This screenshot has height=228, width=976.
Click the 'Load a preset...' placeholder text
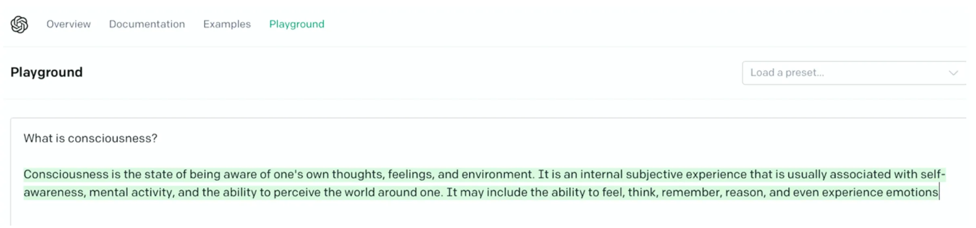coord(787,73)
